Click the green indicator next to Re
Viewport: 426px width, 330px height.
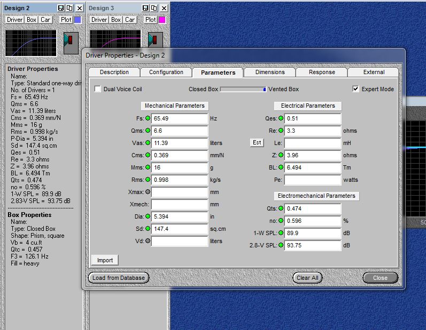click(281, 130)
